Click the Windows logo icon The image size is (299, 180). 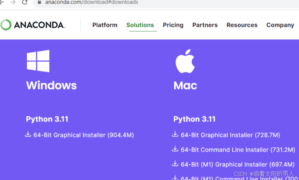click(38, 61)
